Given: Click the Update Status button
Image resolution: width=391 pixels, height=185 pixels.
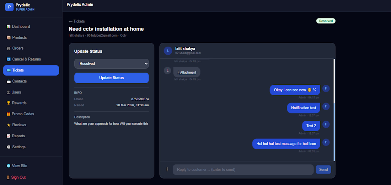Looking at the screenshot, I should coord(112,78).
